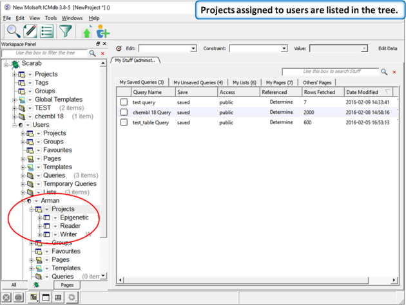Click the add user toolbar icon
Screen dimensions: 406x305
click(x=103, y=32)
